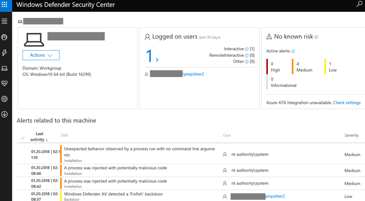Sort by Last activity column header
This screenshot has width=365, height=201.
39,137
